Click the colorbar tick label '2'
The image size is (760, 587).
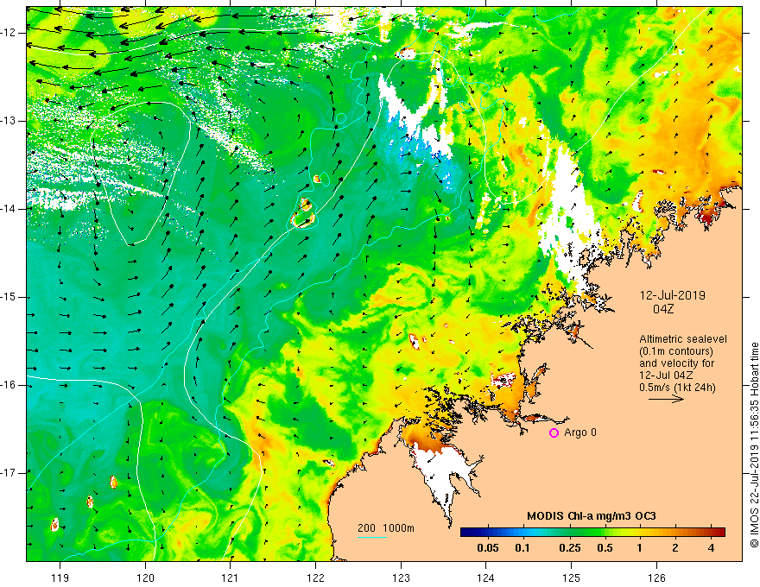tap(675, 548)
